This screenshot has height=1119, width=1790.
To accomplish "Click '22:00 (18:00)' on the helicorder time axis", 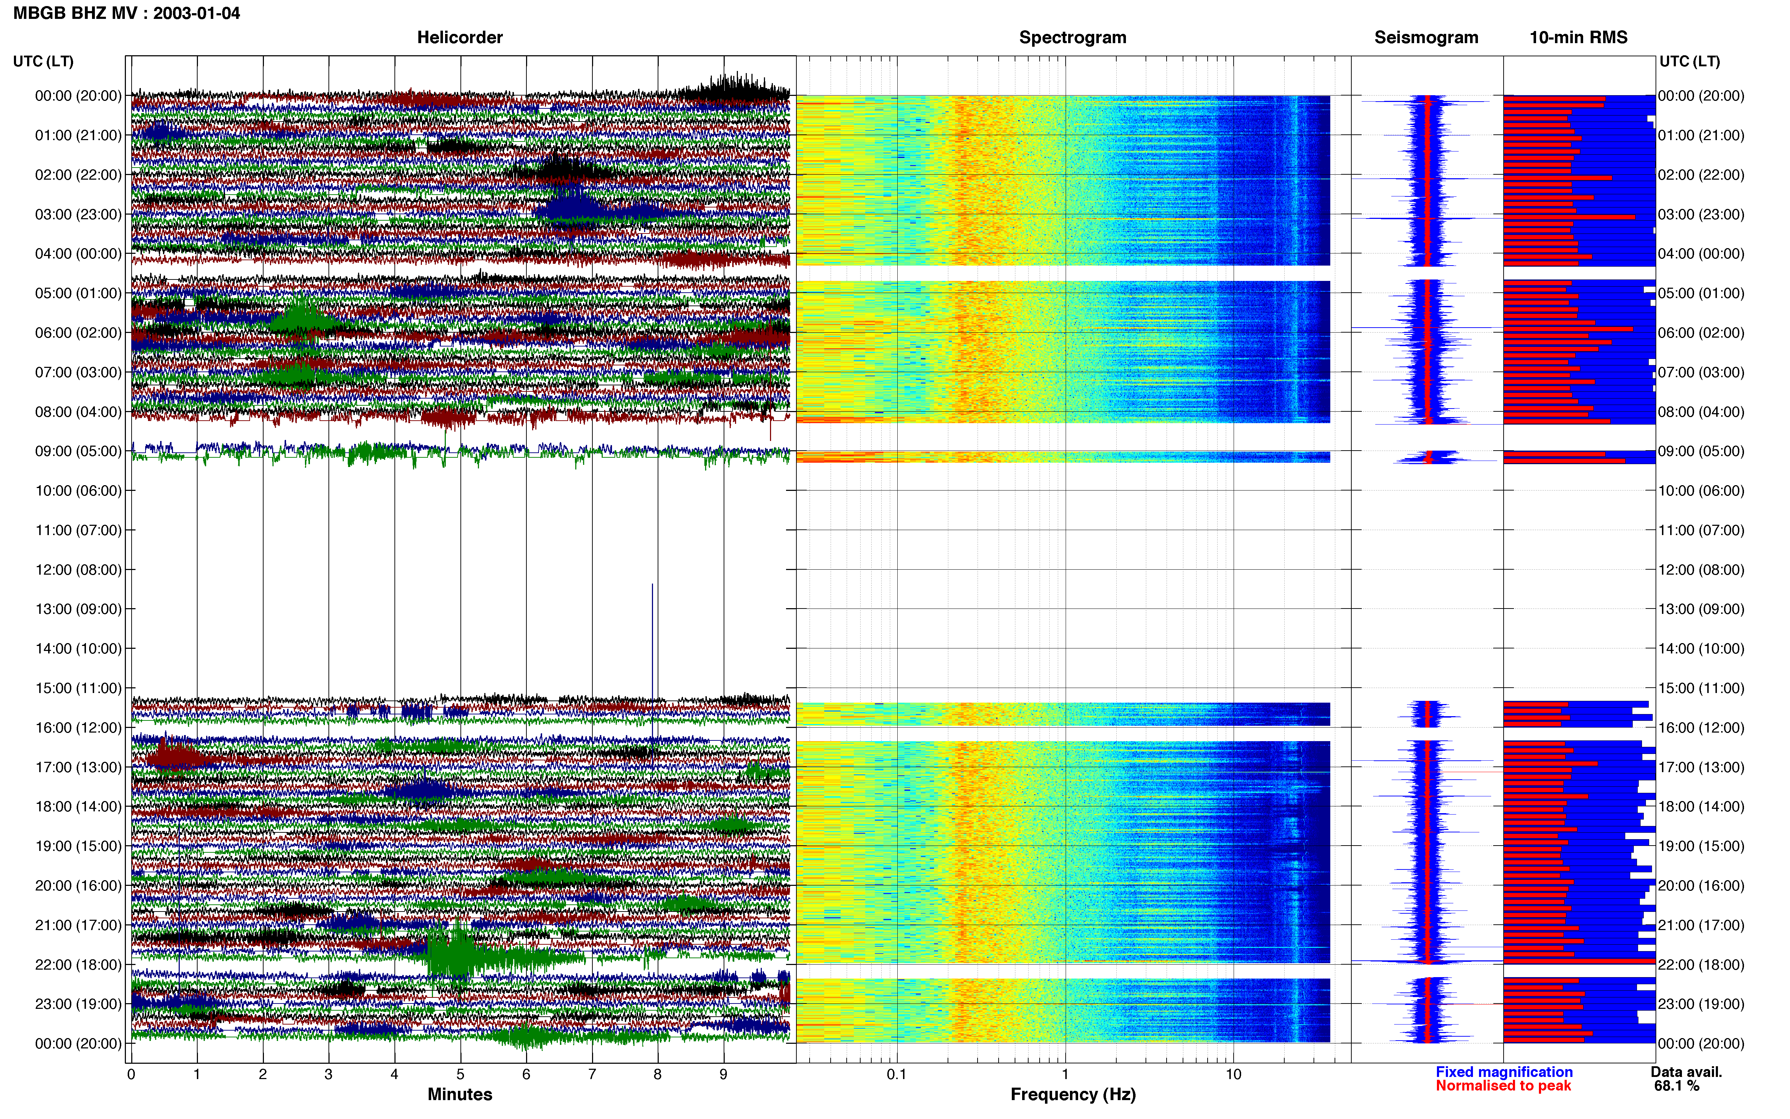I will tap(78, 965).
